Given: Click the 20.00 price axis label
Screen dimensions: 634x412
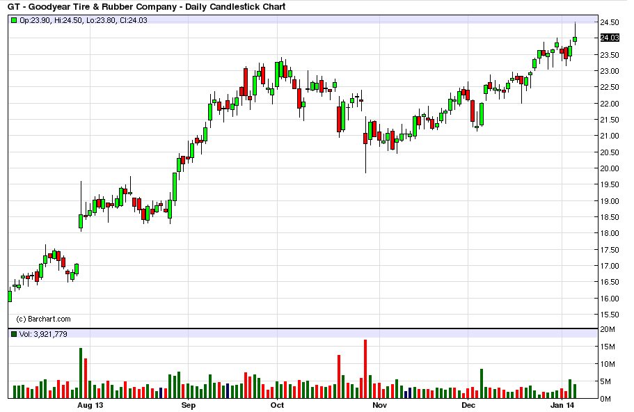Looking at the screenshot, I should tap(610, 168).
